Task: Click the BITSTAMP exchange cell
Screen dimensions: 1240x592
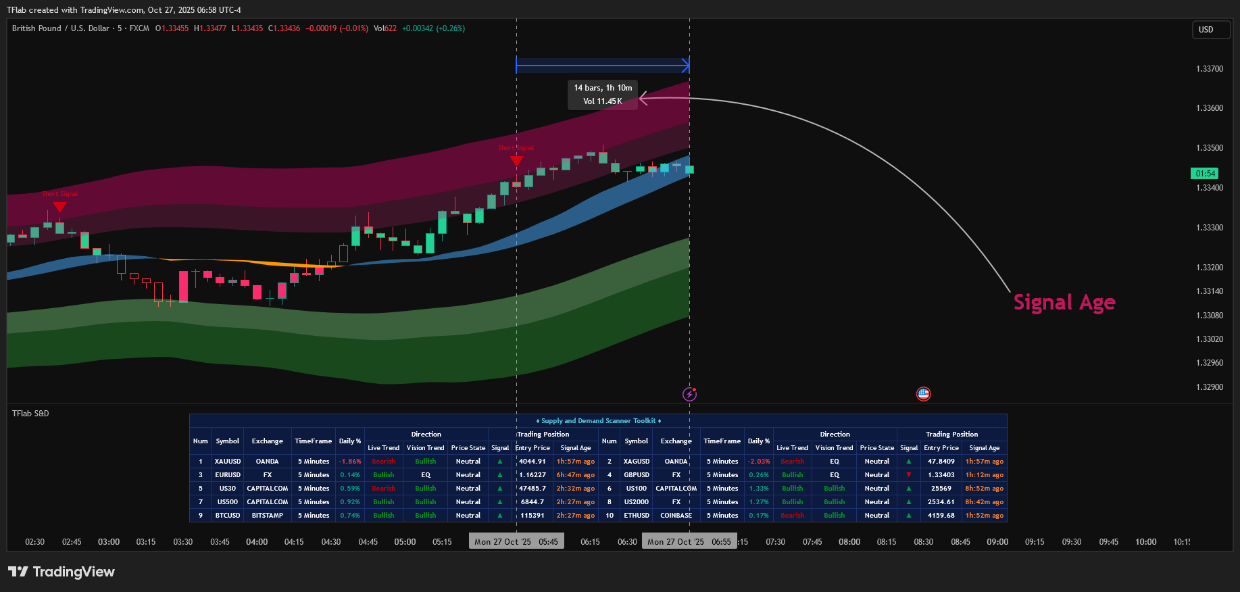Action: click(268, 516)
